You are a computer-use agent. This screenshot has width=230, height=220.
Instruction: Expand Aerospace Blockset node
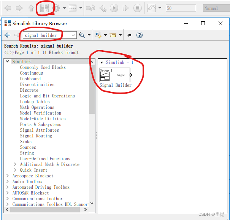8,175
